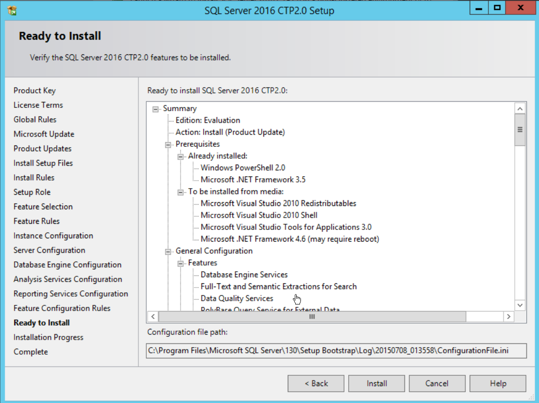The width and height of the screenshot is (539, 403).
Task: Select .NET Framework 4.6 (may require reboot)
Action: 290,239
